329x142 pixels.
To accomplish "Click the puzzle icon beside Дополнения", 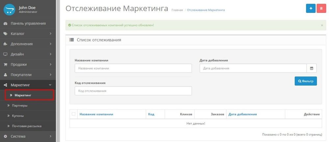I will [5, 44].
